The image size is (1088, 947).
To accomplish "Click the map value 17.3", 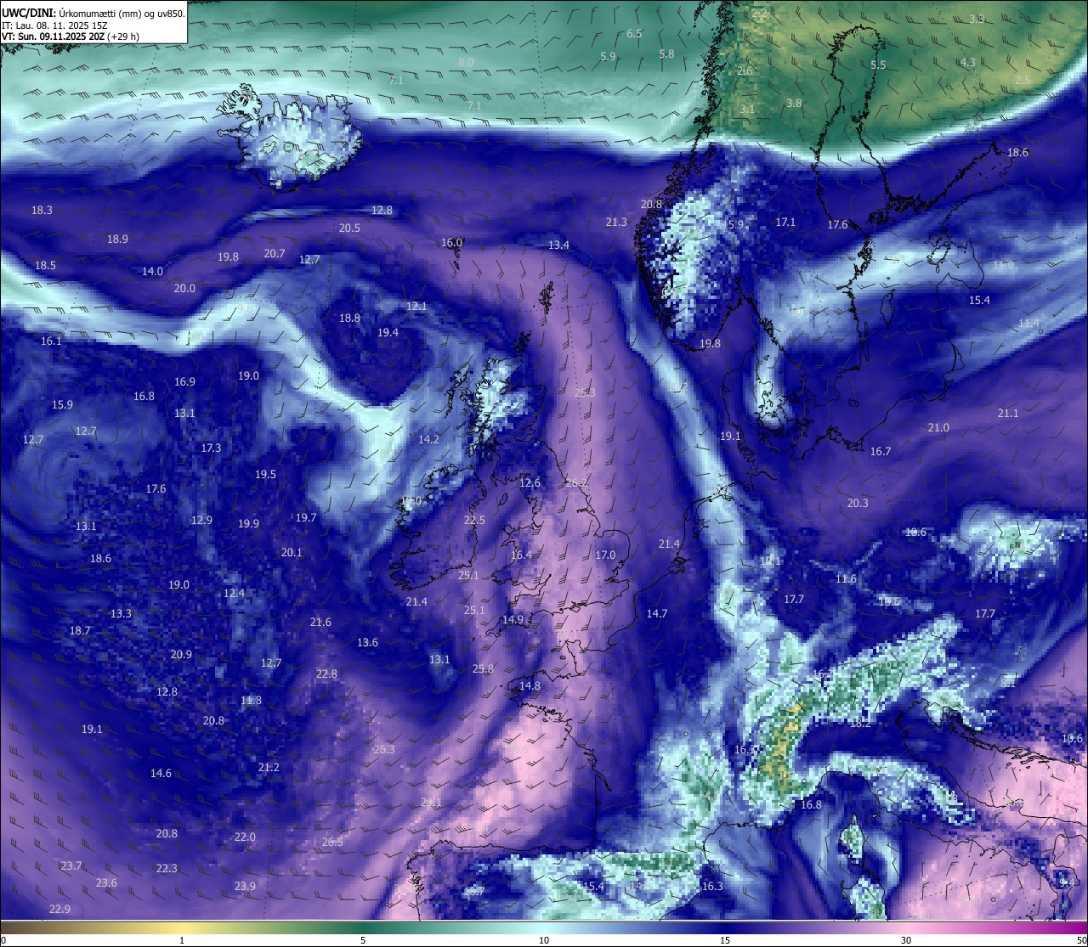I will [211, 448].
